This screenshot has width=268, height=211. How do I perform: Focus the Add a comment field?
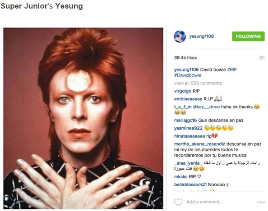pos(204,202)
